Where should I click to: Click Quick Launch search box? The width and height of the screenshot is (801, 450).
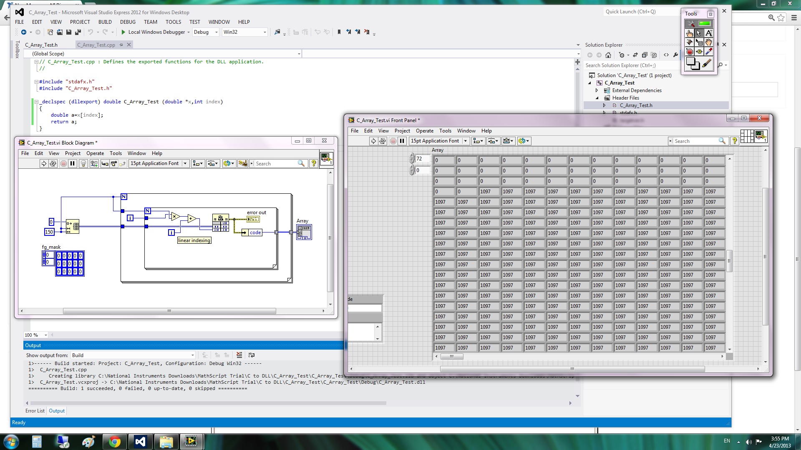coord(642,12)
